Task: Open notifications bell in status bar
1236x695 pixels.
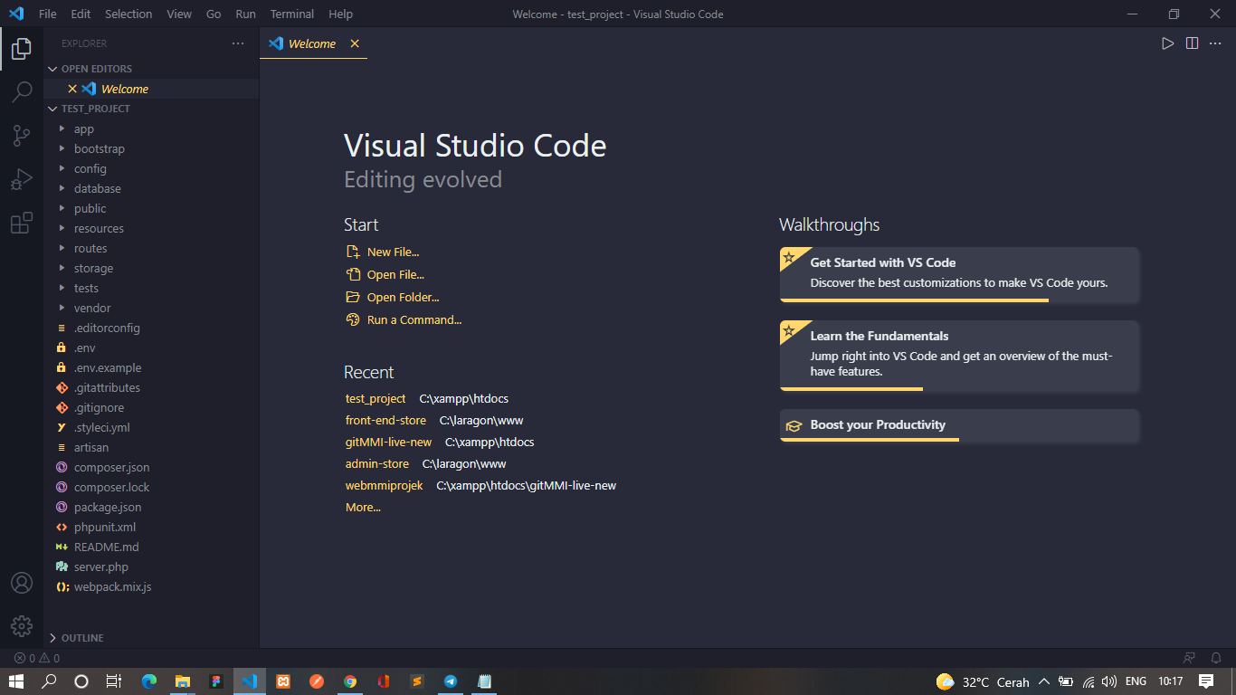Action: click(x=1216, y=658)
